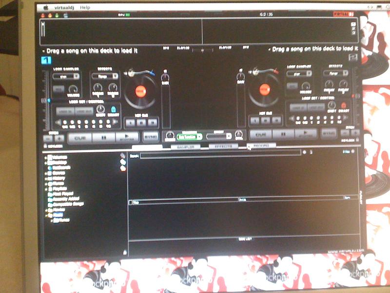Click deck 1 volume fader under Gain

(x=166, y=107)
